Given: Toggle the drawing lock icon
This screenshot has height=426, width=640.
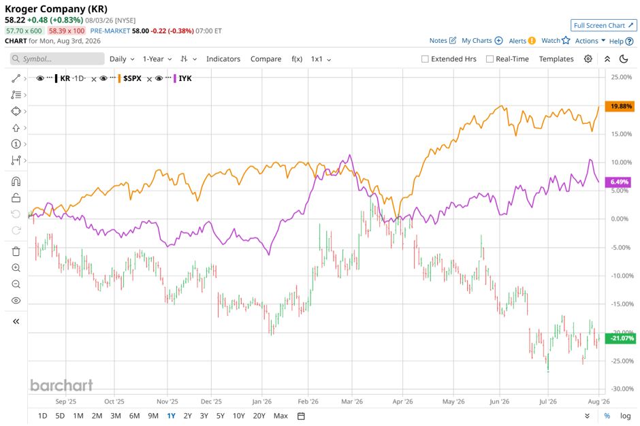Looking at the screenshot, I should [16, 198].
